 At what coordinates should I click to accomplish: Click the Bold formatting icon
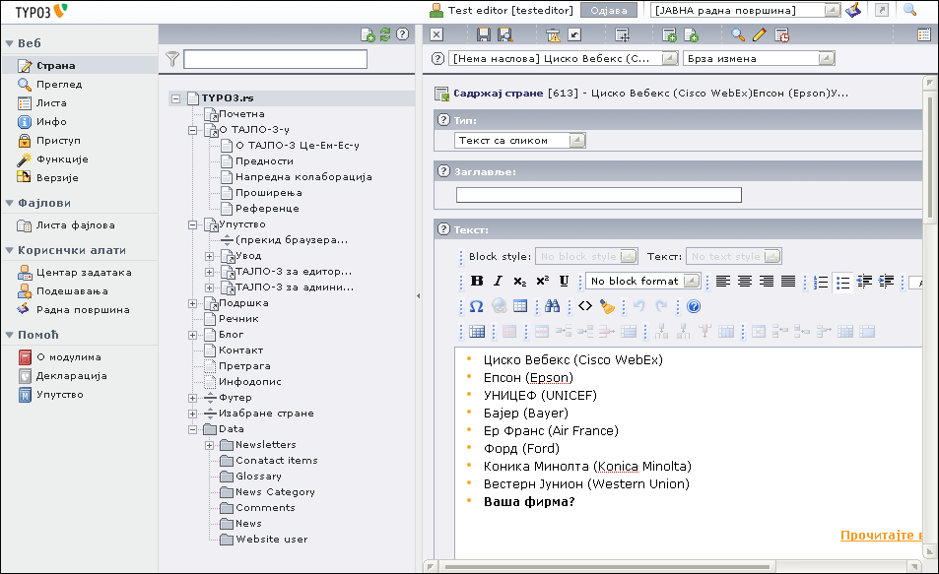click(477, 282)
